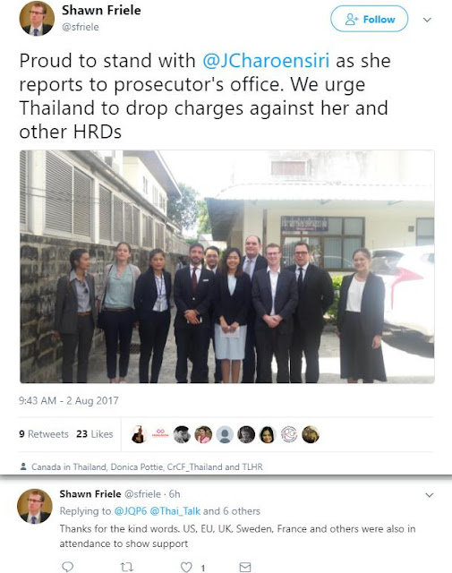Screen dimensions: 452x573
Task: Open the @JQP6 mention in the reply
Action: click(x=131, y=511)
